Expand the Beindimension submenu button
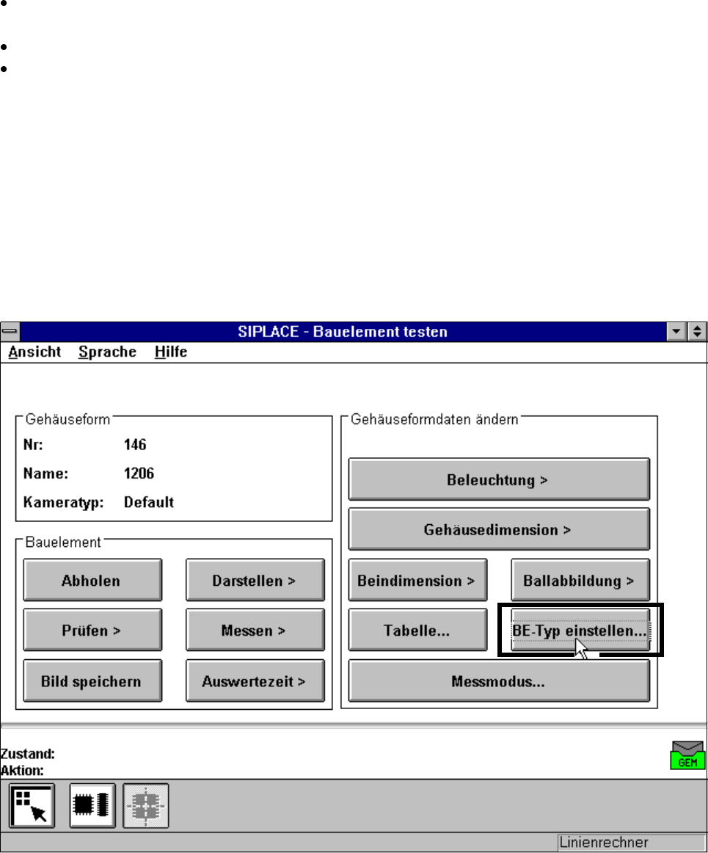Image resolution: width=708 pixels, height=853 pixels. (x=417, y=580)
